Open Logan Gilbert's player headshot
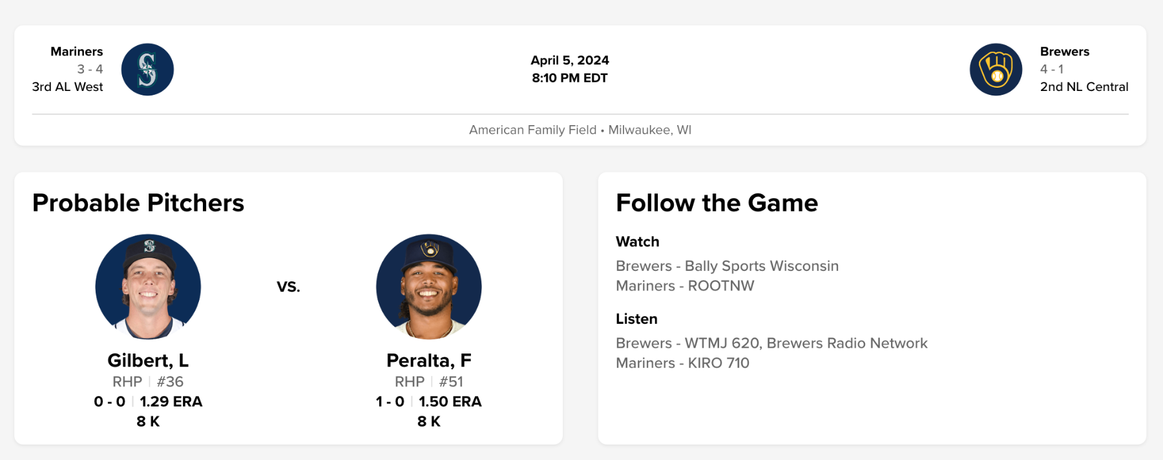1163x460 pixels. coord(148,286)
